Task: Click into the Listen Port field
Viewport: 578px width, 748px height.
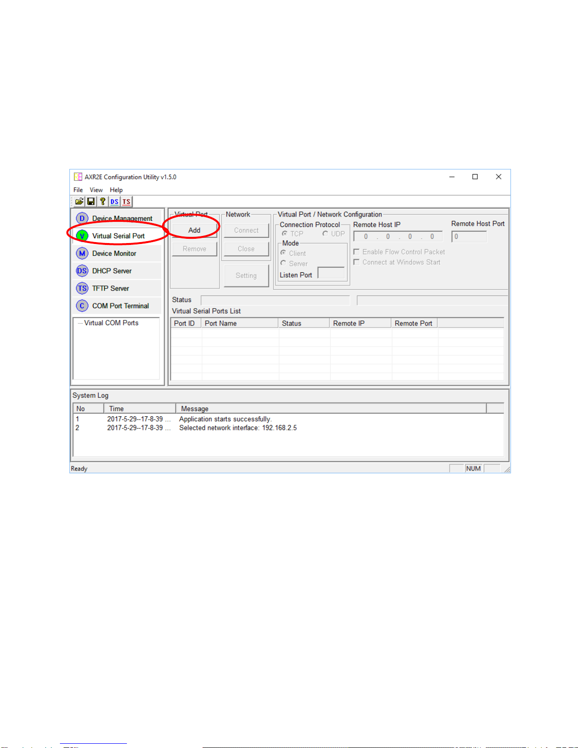Action: tap(331, 273)
